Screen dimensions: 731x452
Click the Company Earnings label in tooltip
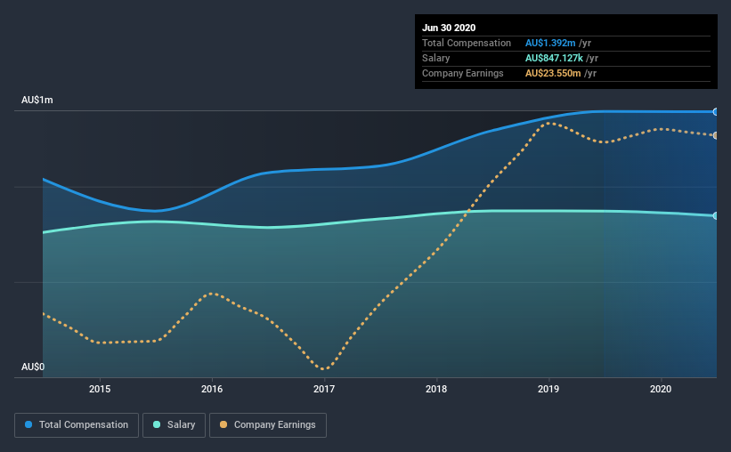pyautogui.click(x=463, y=73)
